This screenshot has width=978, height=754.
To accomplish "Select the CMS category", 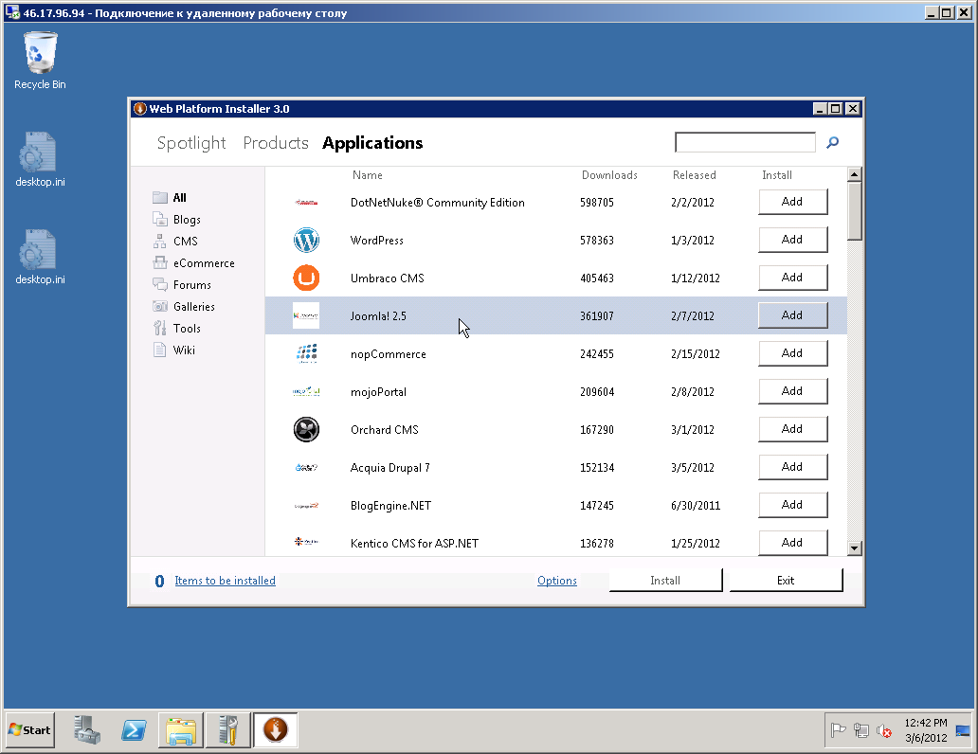I will [175, 242].
